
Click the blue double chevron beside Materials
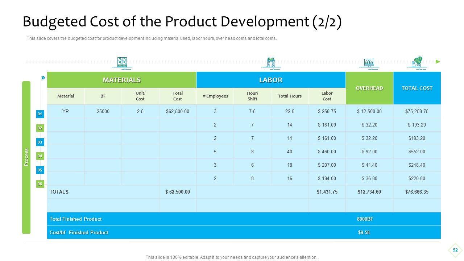pos(43,78)
